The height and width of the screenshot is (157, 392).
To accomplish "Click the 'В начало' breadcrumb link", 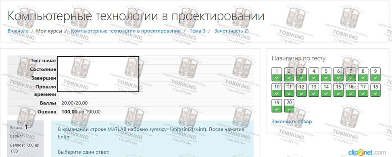I will [x=18, y=31].
